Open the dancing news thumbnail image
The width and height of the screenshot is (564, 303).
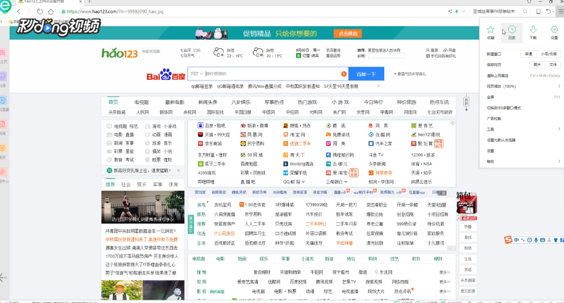pyautogui.click(x=143, y=207)
